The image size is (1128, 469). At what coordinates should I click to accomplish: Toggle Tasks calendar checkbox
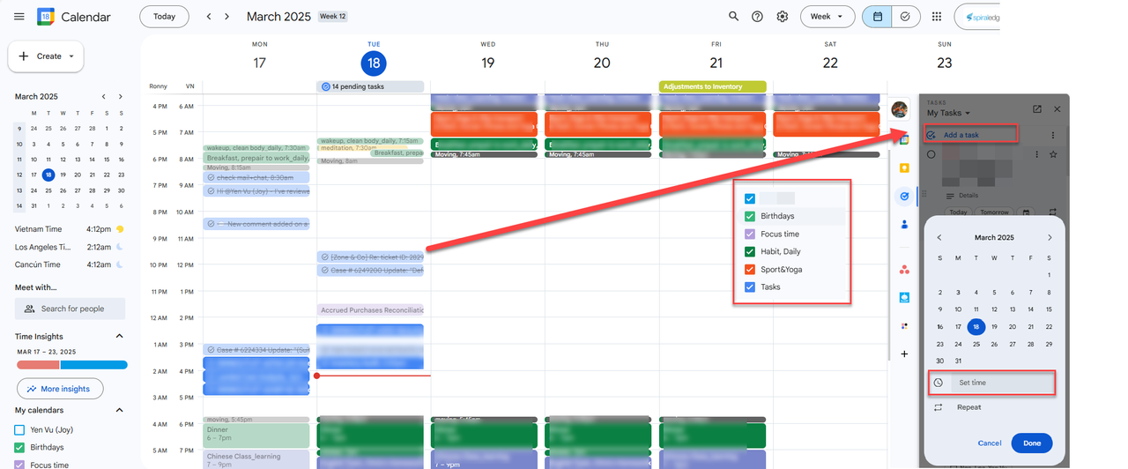tap(750, 287)
